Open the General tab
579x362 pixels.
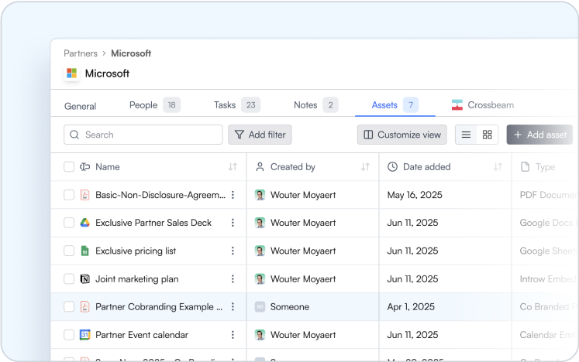[80, 106]
